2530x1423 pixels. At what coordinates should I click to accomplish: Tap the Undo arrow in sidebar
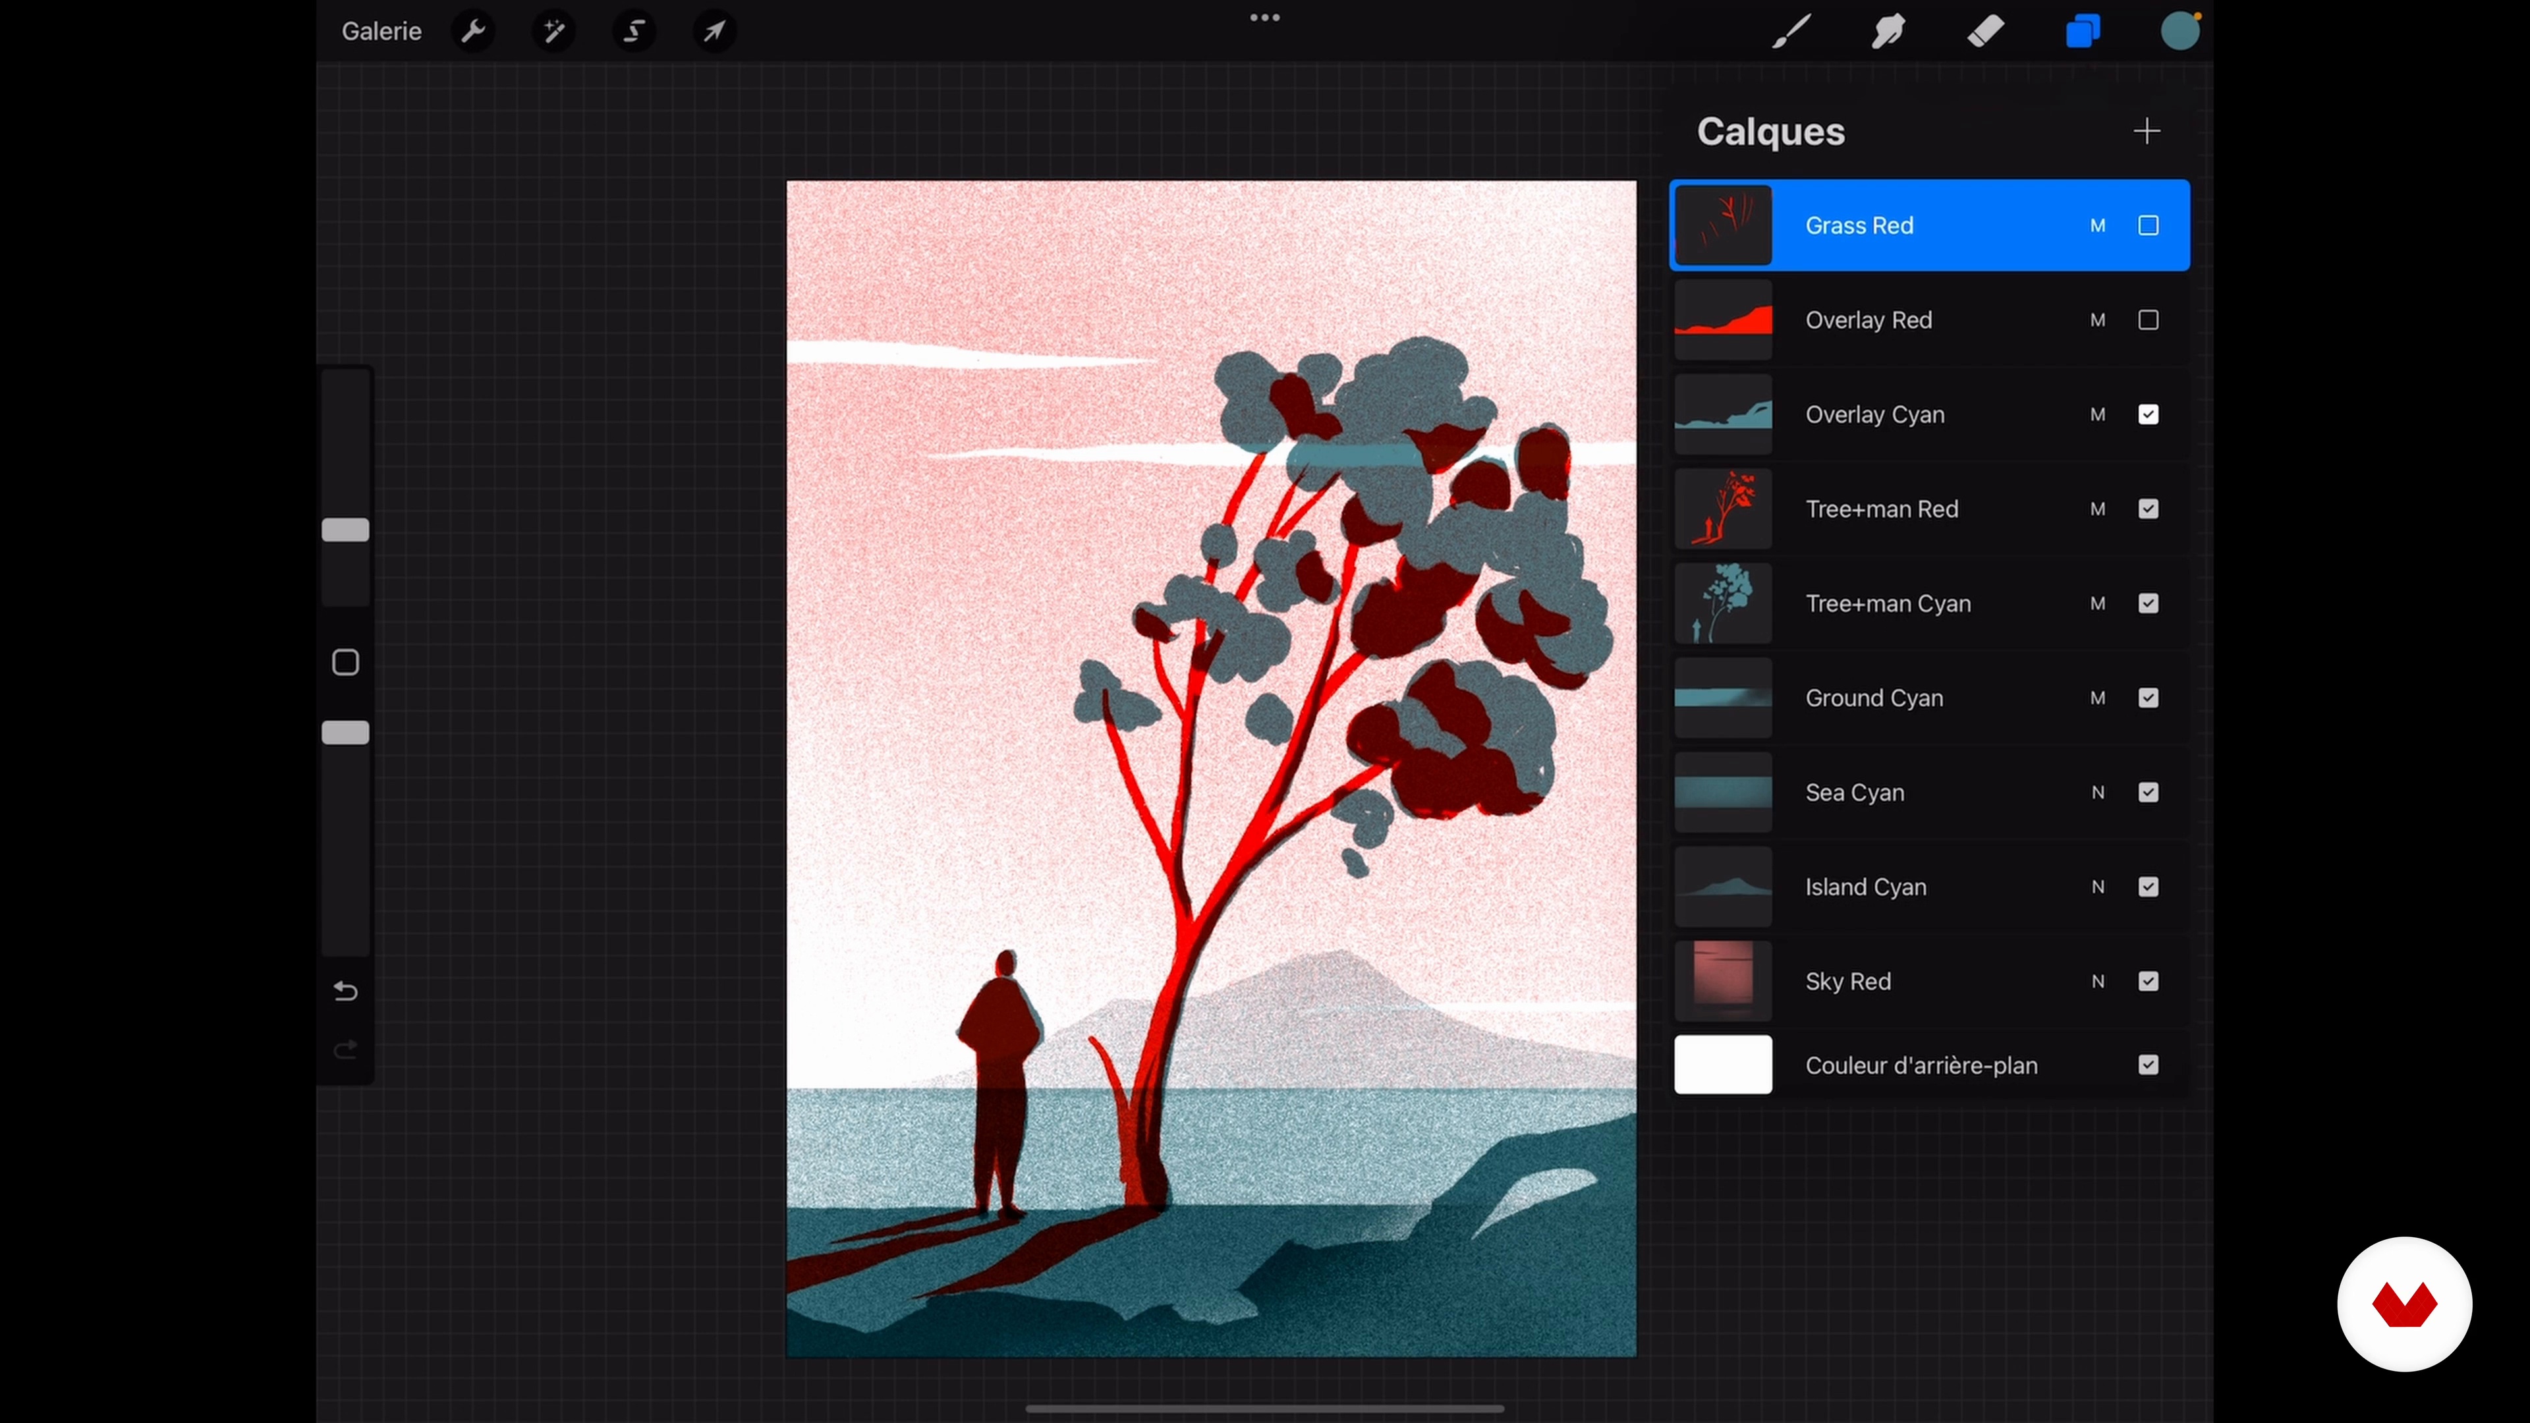pyautogui.click(x=346, y=991)
